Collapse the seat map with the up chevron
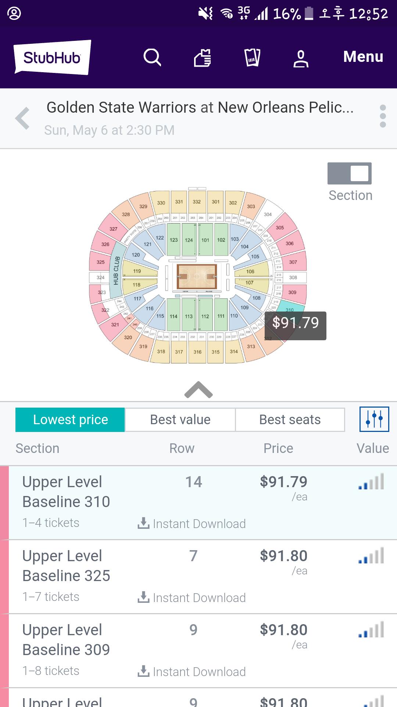 point(198,390)
